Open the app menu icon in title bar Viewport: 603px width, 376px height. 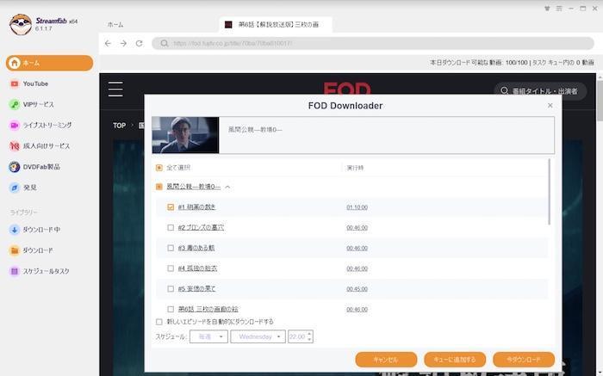(x=559, y=9)
